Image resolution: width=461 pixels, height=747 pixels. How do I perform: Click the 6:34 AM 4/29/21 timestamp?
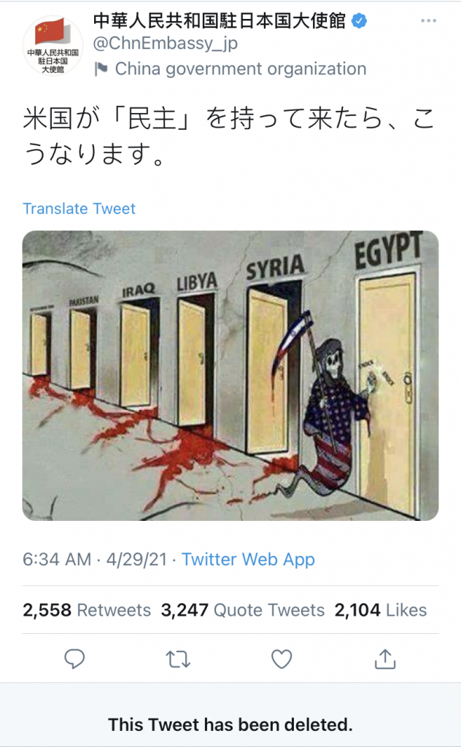tap(95, 560)
